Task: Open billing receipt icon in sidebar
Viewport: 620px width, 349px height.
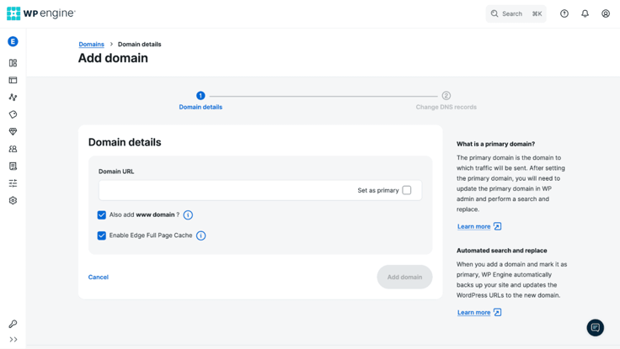Action: 13,167
